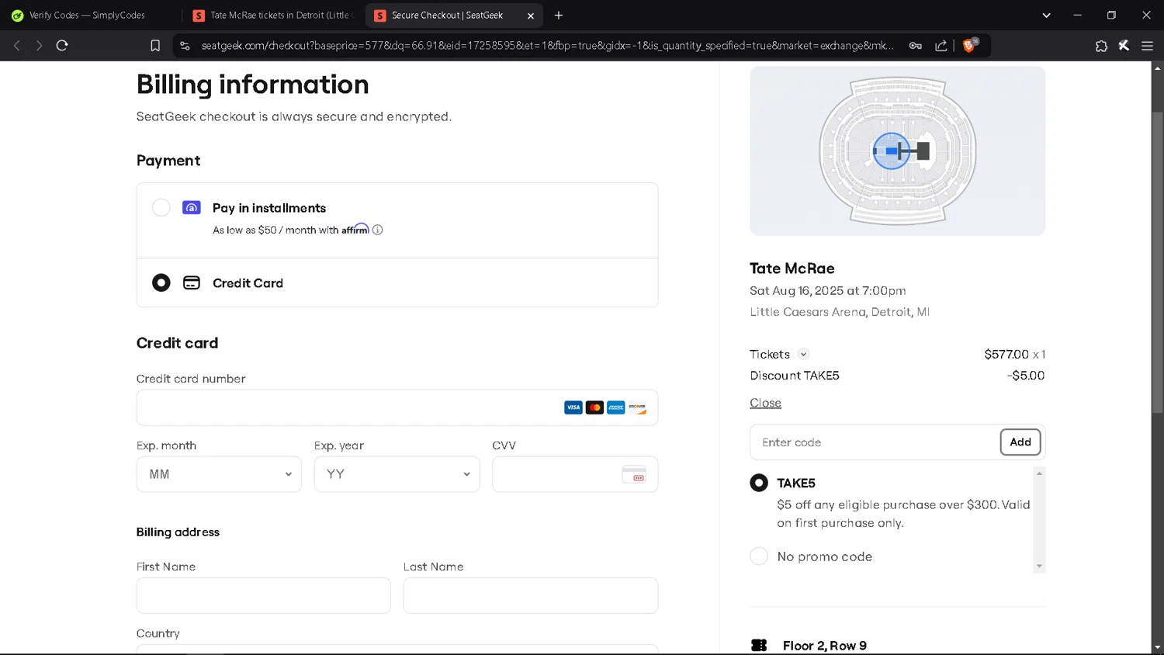Open the extensions puzzle icon
Image resolution: width=1164 pixels, height=655 pixels.
1100,46
